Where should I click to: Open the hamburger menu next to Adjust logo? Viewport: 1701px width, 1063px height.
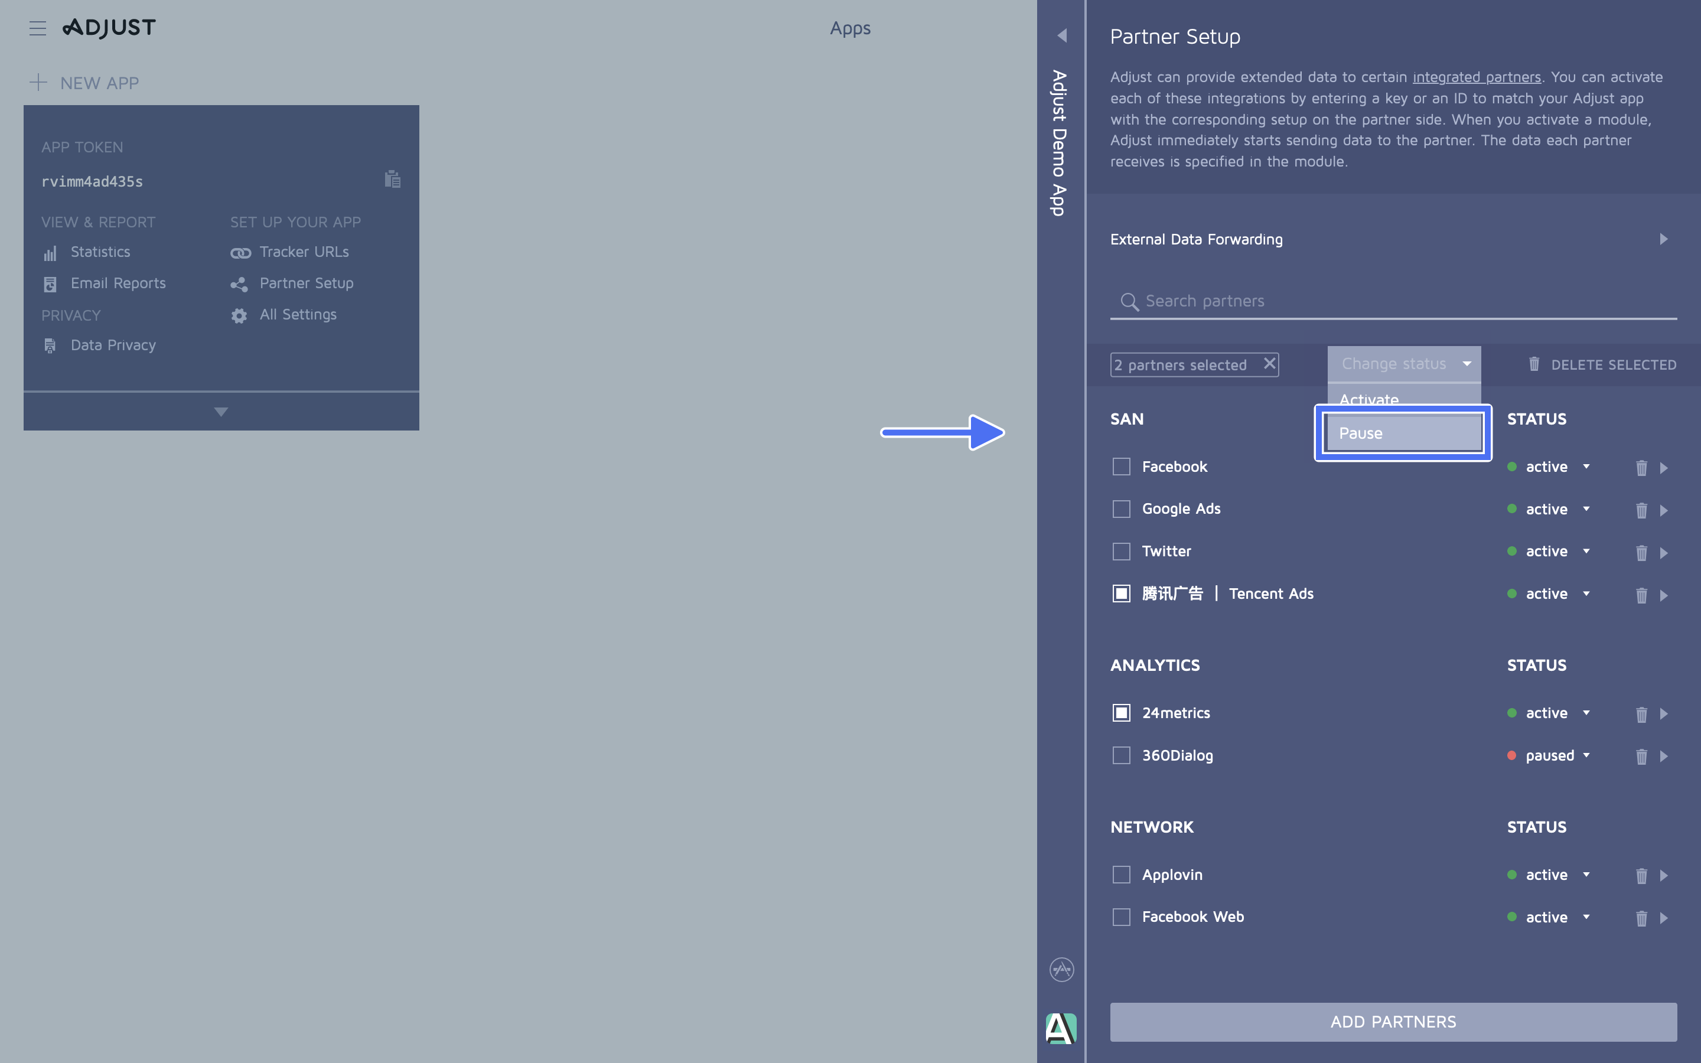38,28
